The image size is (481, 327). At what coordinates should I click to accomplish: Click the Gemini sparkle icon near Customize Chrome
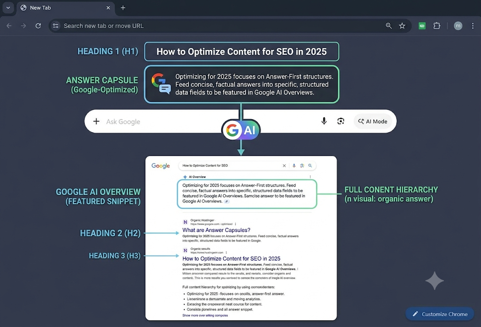pyautogui.click(x=434, y=281)
